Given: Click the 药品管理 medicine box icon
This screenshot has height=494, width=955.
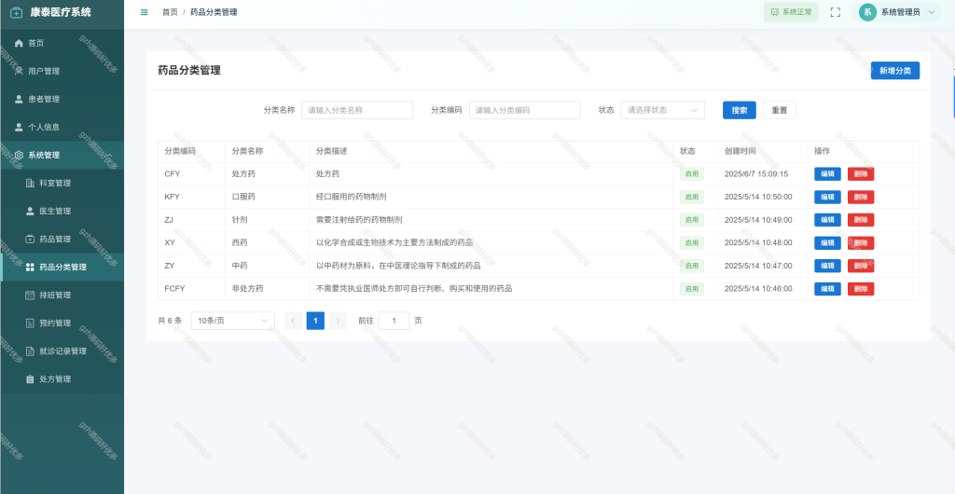Looking at the screenshot, I should (30, 240).
